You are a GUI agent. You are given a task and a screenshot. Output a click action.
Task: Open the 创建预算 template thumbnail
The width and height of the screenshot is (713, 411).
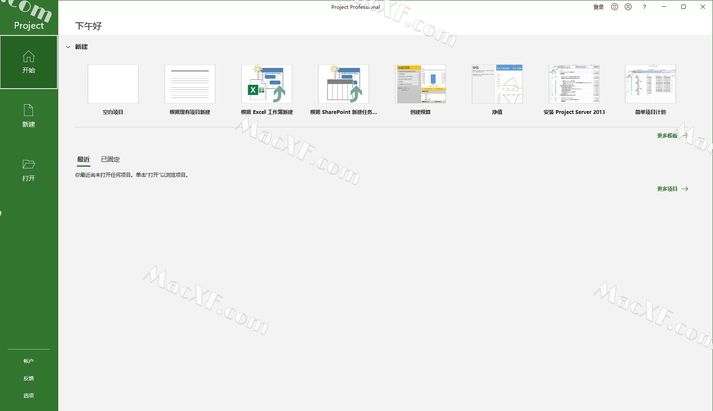[420, 84]
